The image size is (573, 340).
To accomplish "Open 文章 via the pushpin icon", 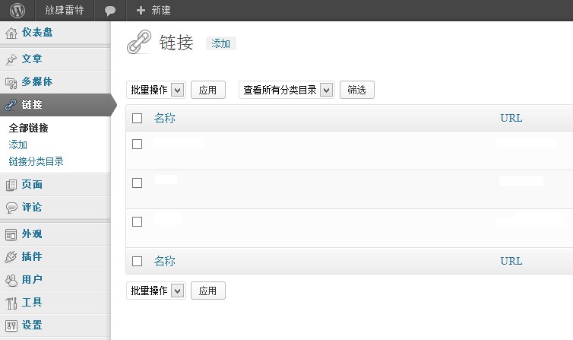I will coord(11,59).
